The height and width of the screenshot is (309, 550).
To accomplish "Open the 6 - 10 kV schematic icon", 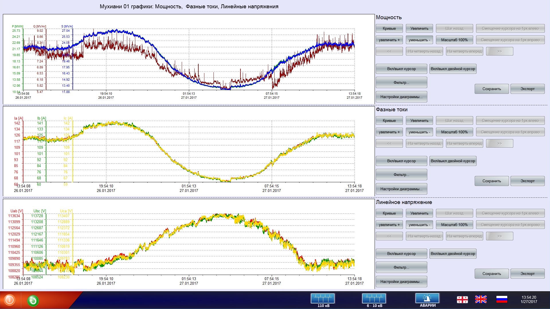I will pyautogui.click(x=374, y=299).
